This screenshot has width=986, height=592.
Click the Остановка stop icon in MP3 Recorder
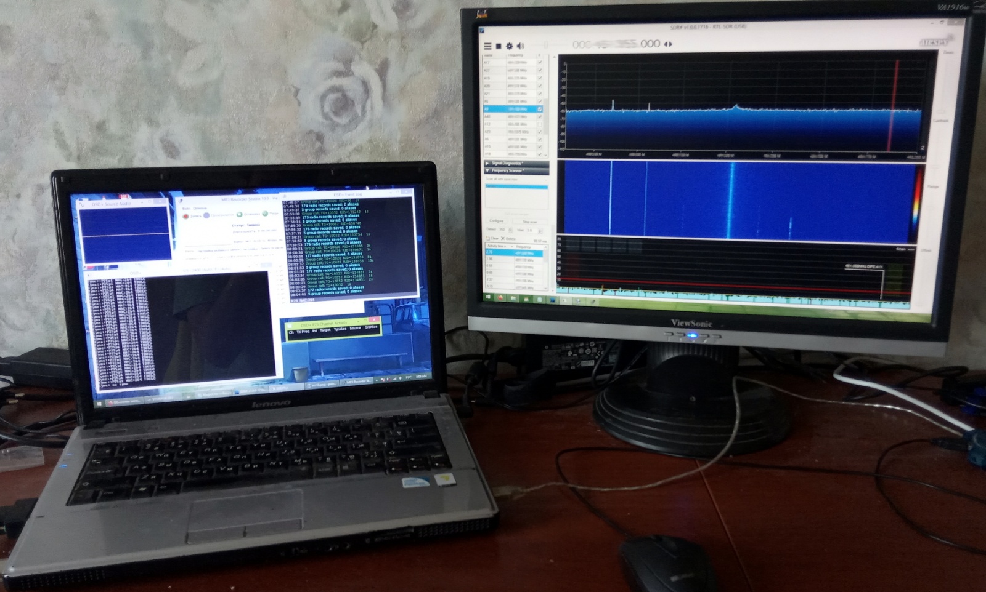240,214
